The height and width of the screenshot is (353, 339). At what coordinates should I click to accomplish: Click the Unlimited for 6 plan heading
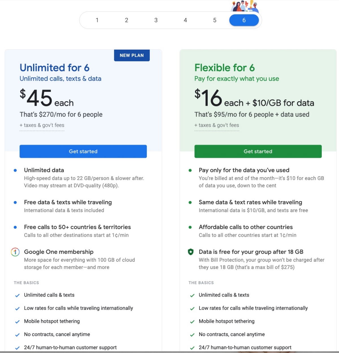point(55,68)
